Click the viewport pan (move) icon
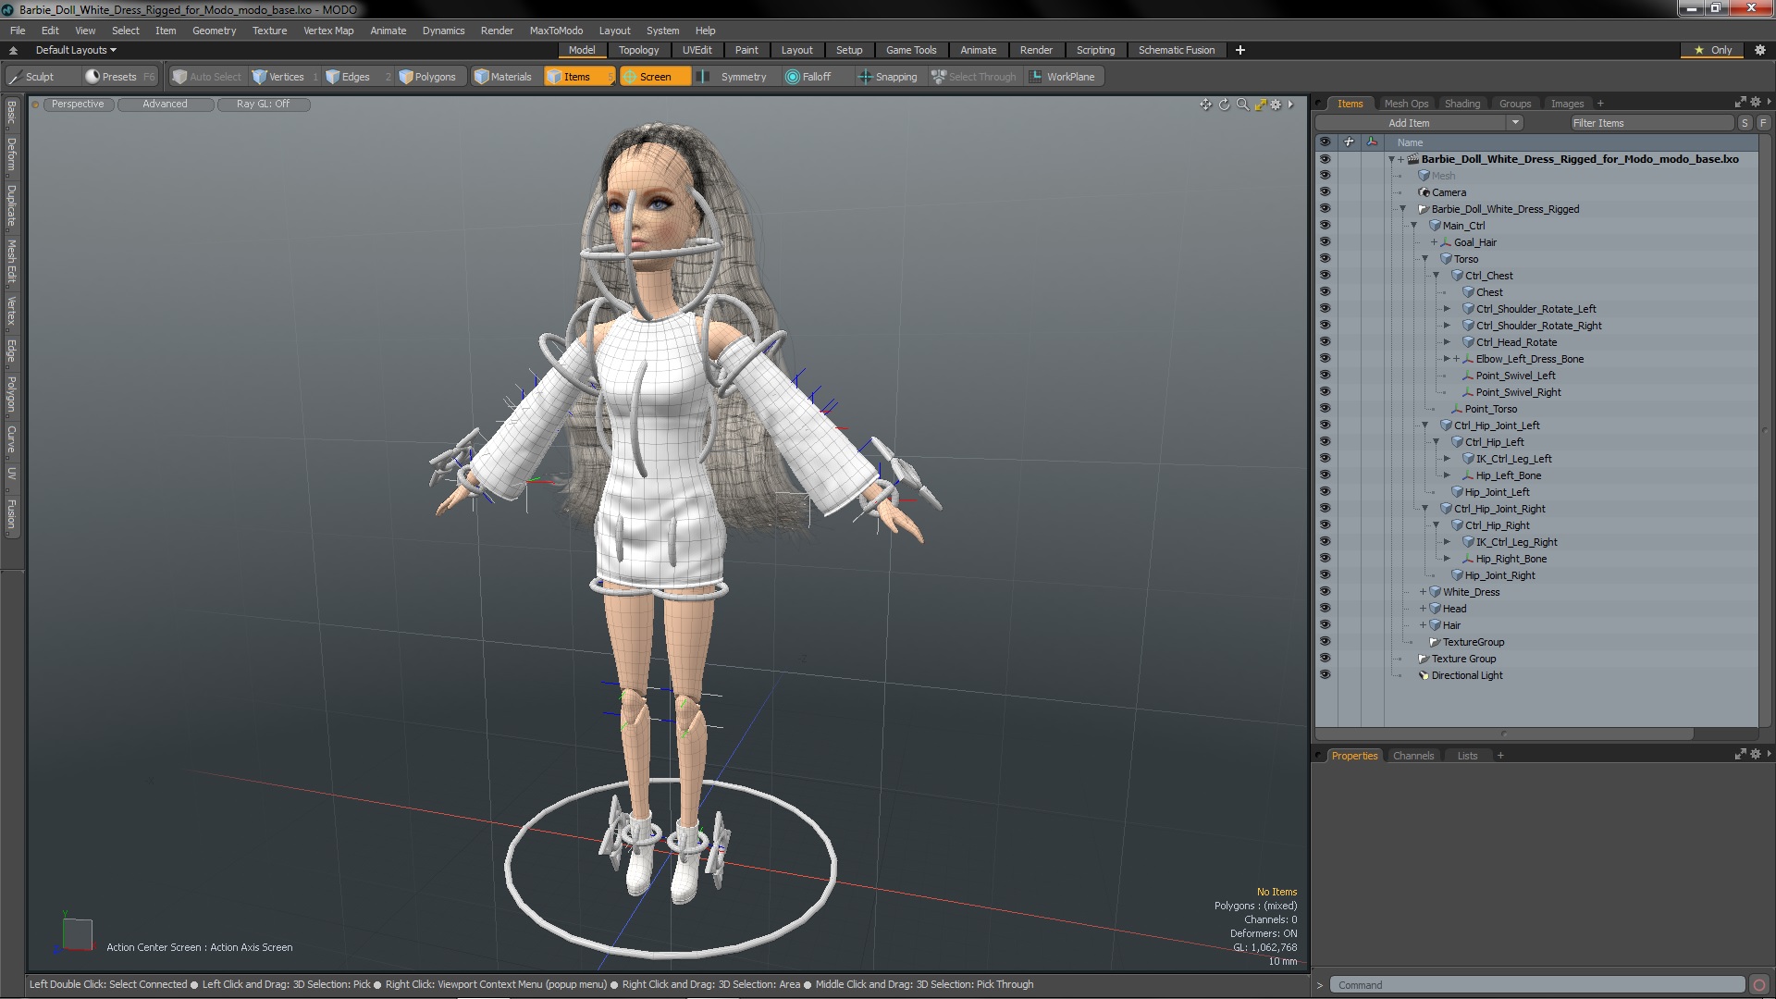 point(1205,105)
